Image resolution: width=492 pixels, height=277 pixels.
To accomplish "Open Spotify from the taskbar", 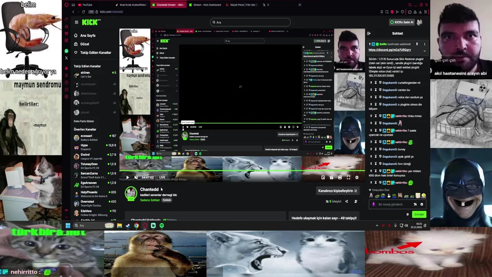I will [x=161, y=225].
